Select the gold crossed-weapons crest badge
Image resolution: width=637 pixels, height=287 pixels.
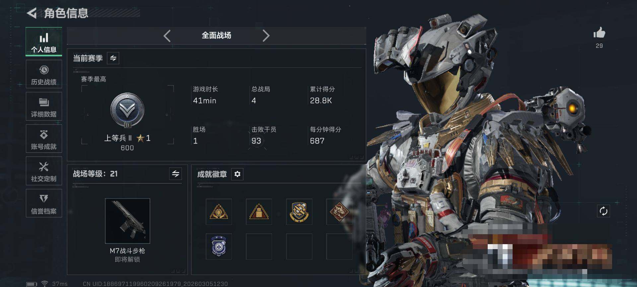[299, 212]
